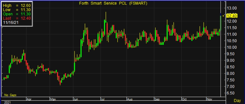Click the Nov label on time axis
245x104 pixels.
coord(209,99)
